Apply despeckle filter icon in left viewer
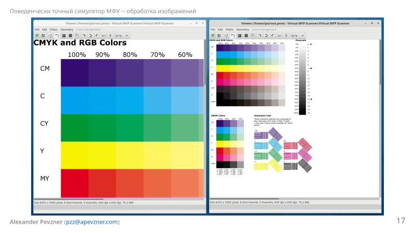 pyautogui.click(x=64, y=36)
